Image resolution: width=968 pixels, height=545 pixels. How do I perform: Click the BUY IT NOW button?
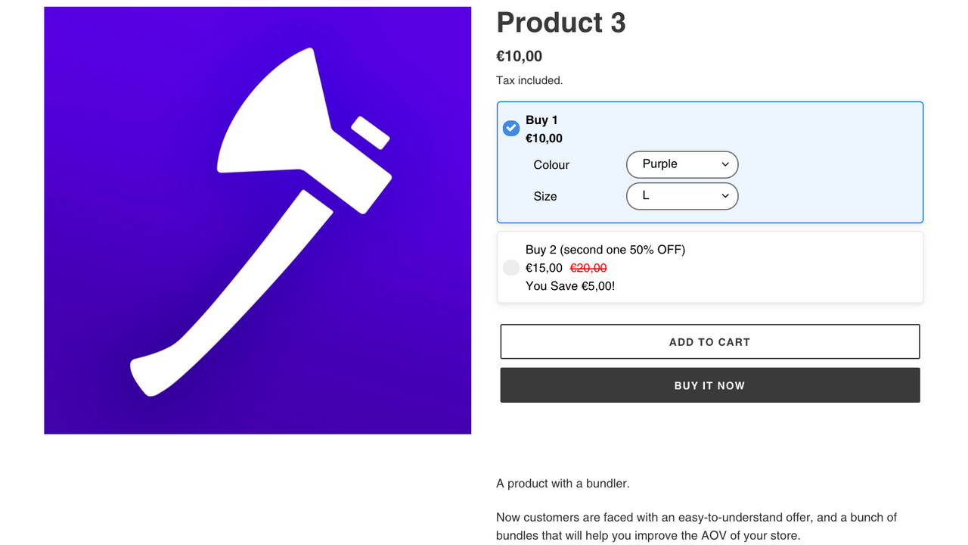[709, 385]
